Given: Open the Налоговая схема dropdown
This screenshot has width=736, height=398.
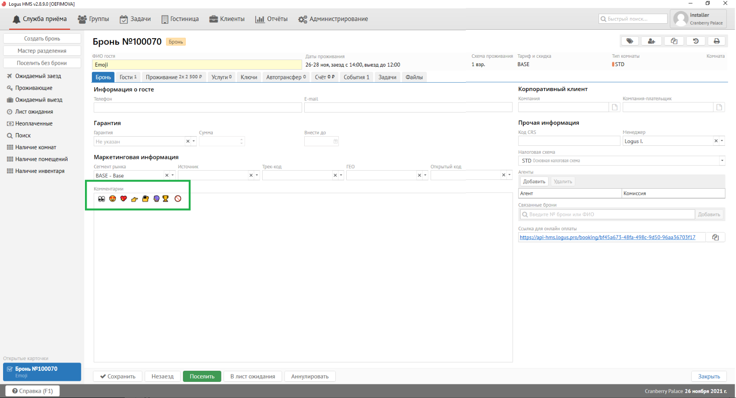Looking at the screenshot, I should coord(722,161).
